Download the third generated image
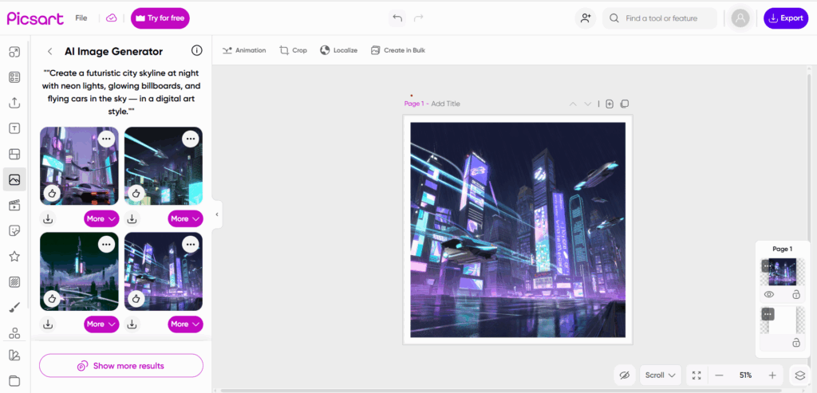 [48, 324]
